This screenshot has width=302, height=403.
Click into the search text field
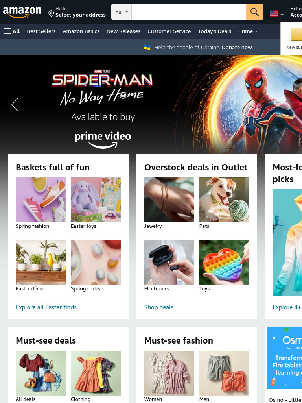pos(188,12)
